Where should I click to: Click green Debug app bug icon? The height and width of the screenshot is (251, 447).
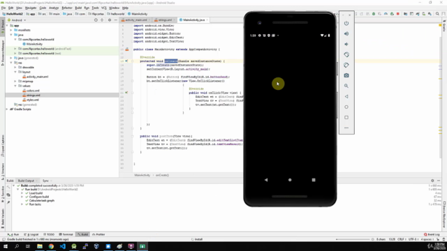(374, 14)
